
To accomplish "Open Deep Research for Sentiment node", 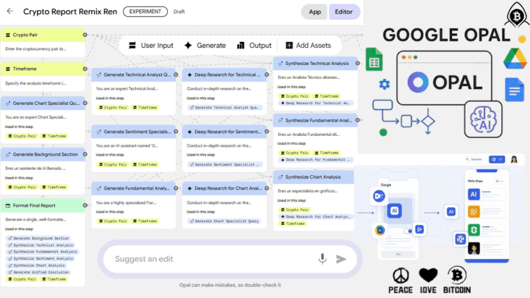I will (x=225, y=132).
